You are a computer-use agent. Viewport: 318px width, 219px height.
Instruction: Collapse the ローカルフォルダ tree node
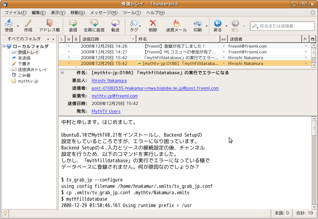click(4, 46)
